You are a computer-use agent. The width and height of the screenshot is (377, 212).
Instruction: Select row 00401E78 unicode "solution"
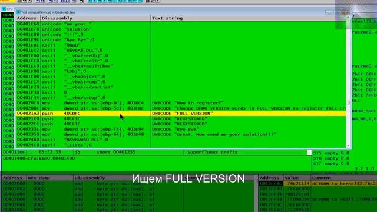pyautogui.click(x=181, y=29)
